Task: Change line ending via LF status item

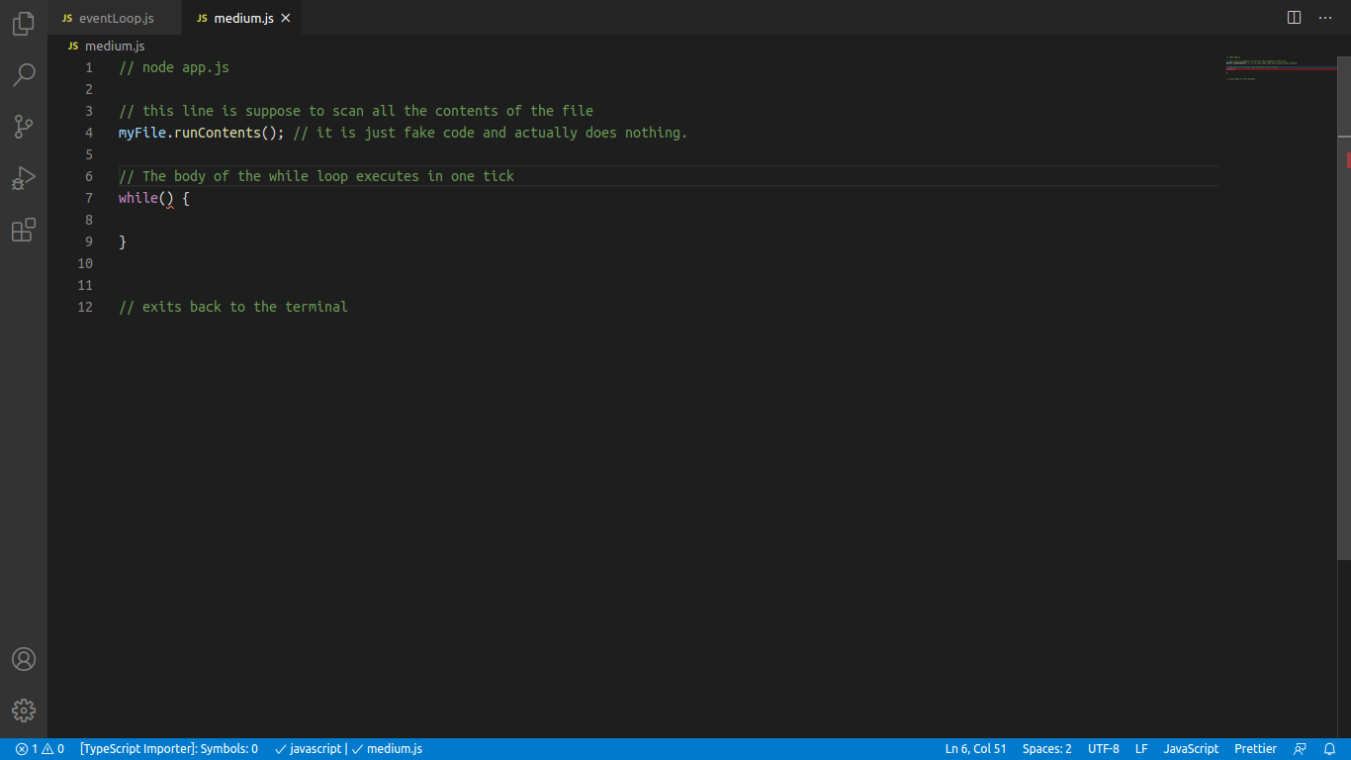Action: pos(1141,749)
